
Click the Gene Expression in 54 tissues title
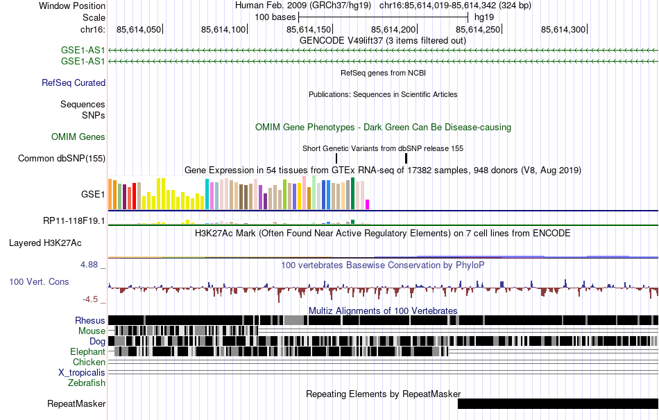[383, 170]
